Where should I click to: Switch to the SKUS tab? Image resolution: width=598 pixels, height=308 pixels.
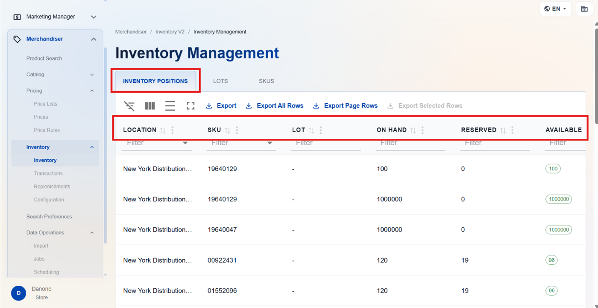267,81
